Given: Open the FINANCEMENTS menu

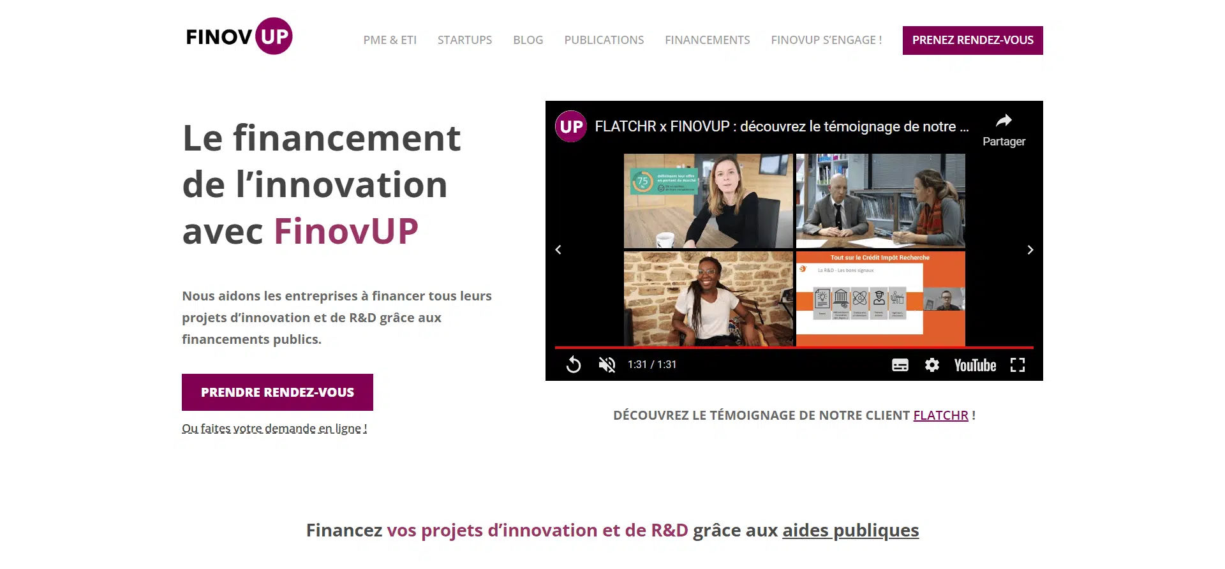Looking at the screenshot, I should [x=708, y=40].
